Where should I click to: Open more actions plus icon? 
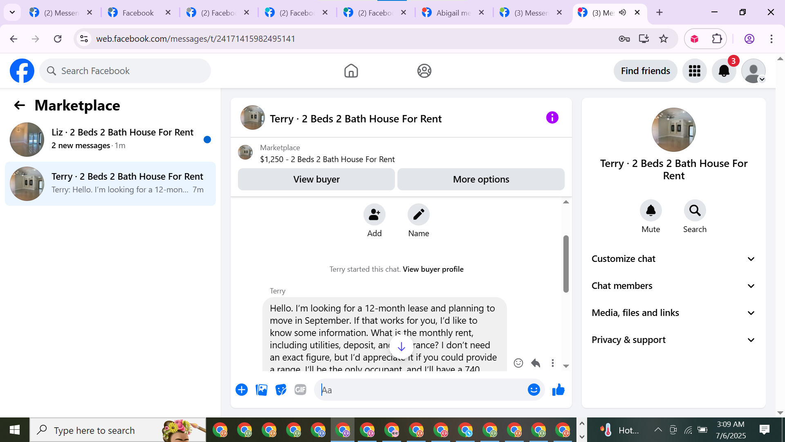coord(242,390)
